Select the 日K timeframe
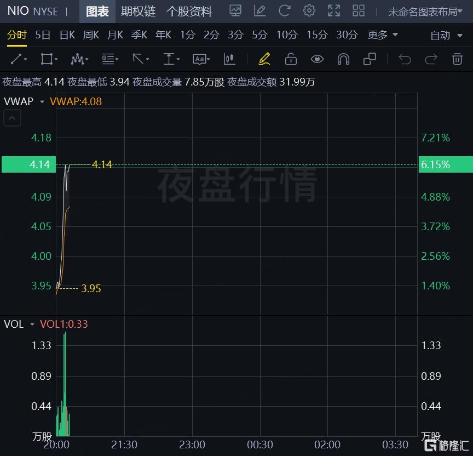The width and height of the screenshot is (473, 456). pos(67,35)
